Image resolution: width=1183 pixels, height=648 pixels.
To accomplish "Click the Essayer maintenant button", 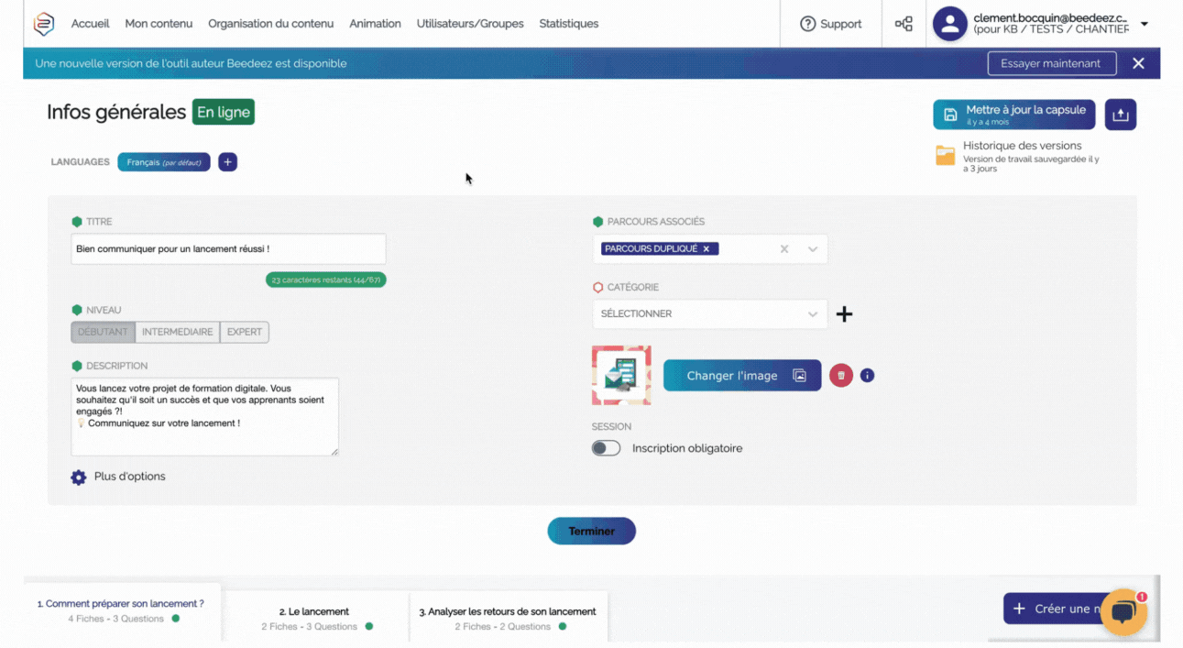I will click(1050, 63).
